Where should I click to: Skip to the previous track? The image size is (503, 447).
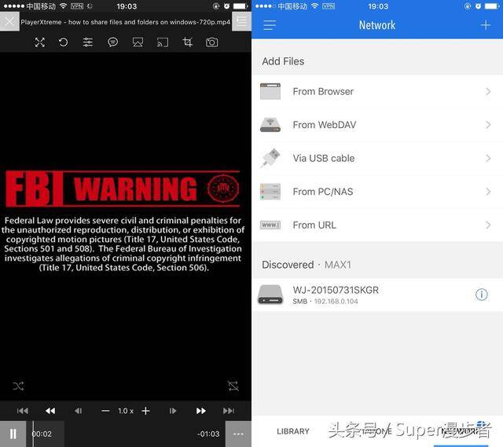(23, 411)
